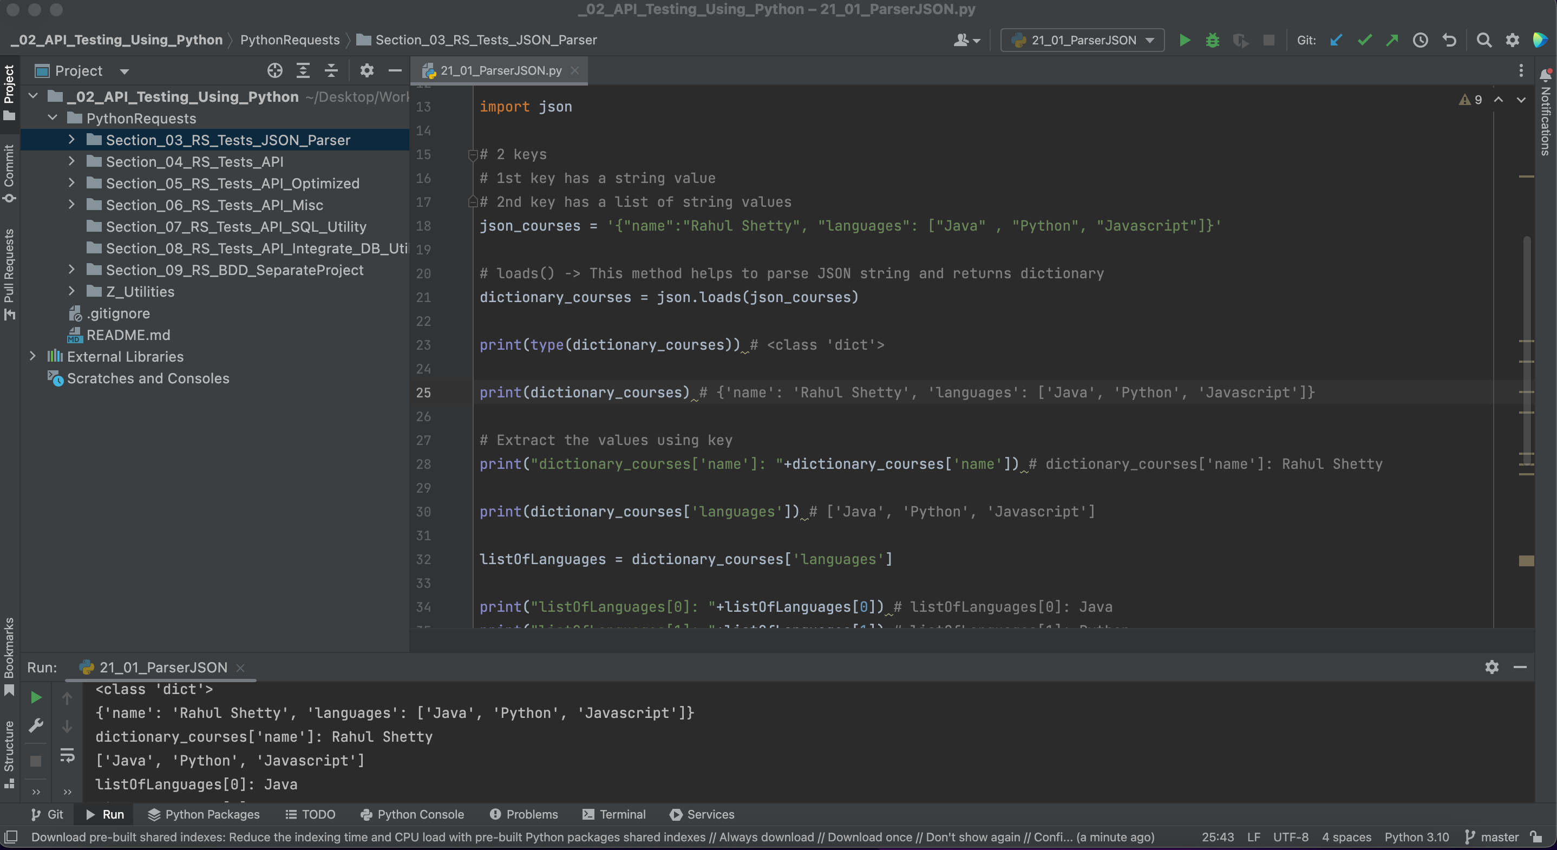Screen dimensions: 1557x850
Task: Open run configuration dropdown 21_01_ParserJSON
Action: coord(1083,41)
